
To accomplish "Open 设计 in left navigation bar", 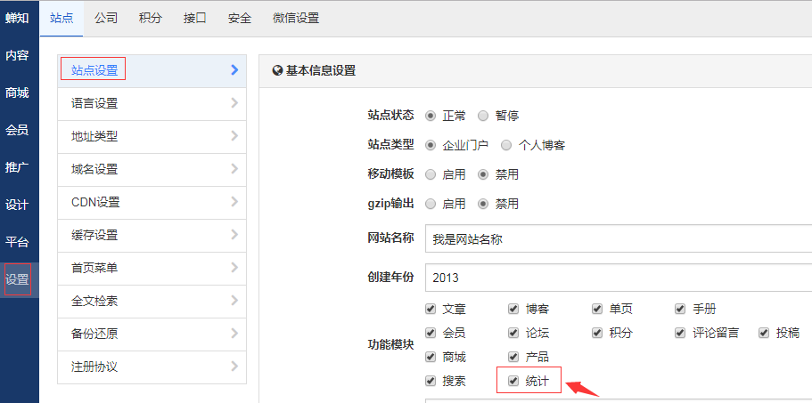I will [17, 206].
